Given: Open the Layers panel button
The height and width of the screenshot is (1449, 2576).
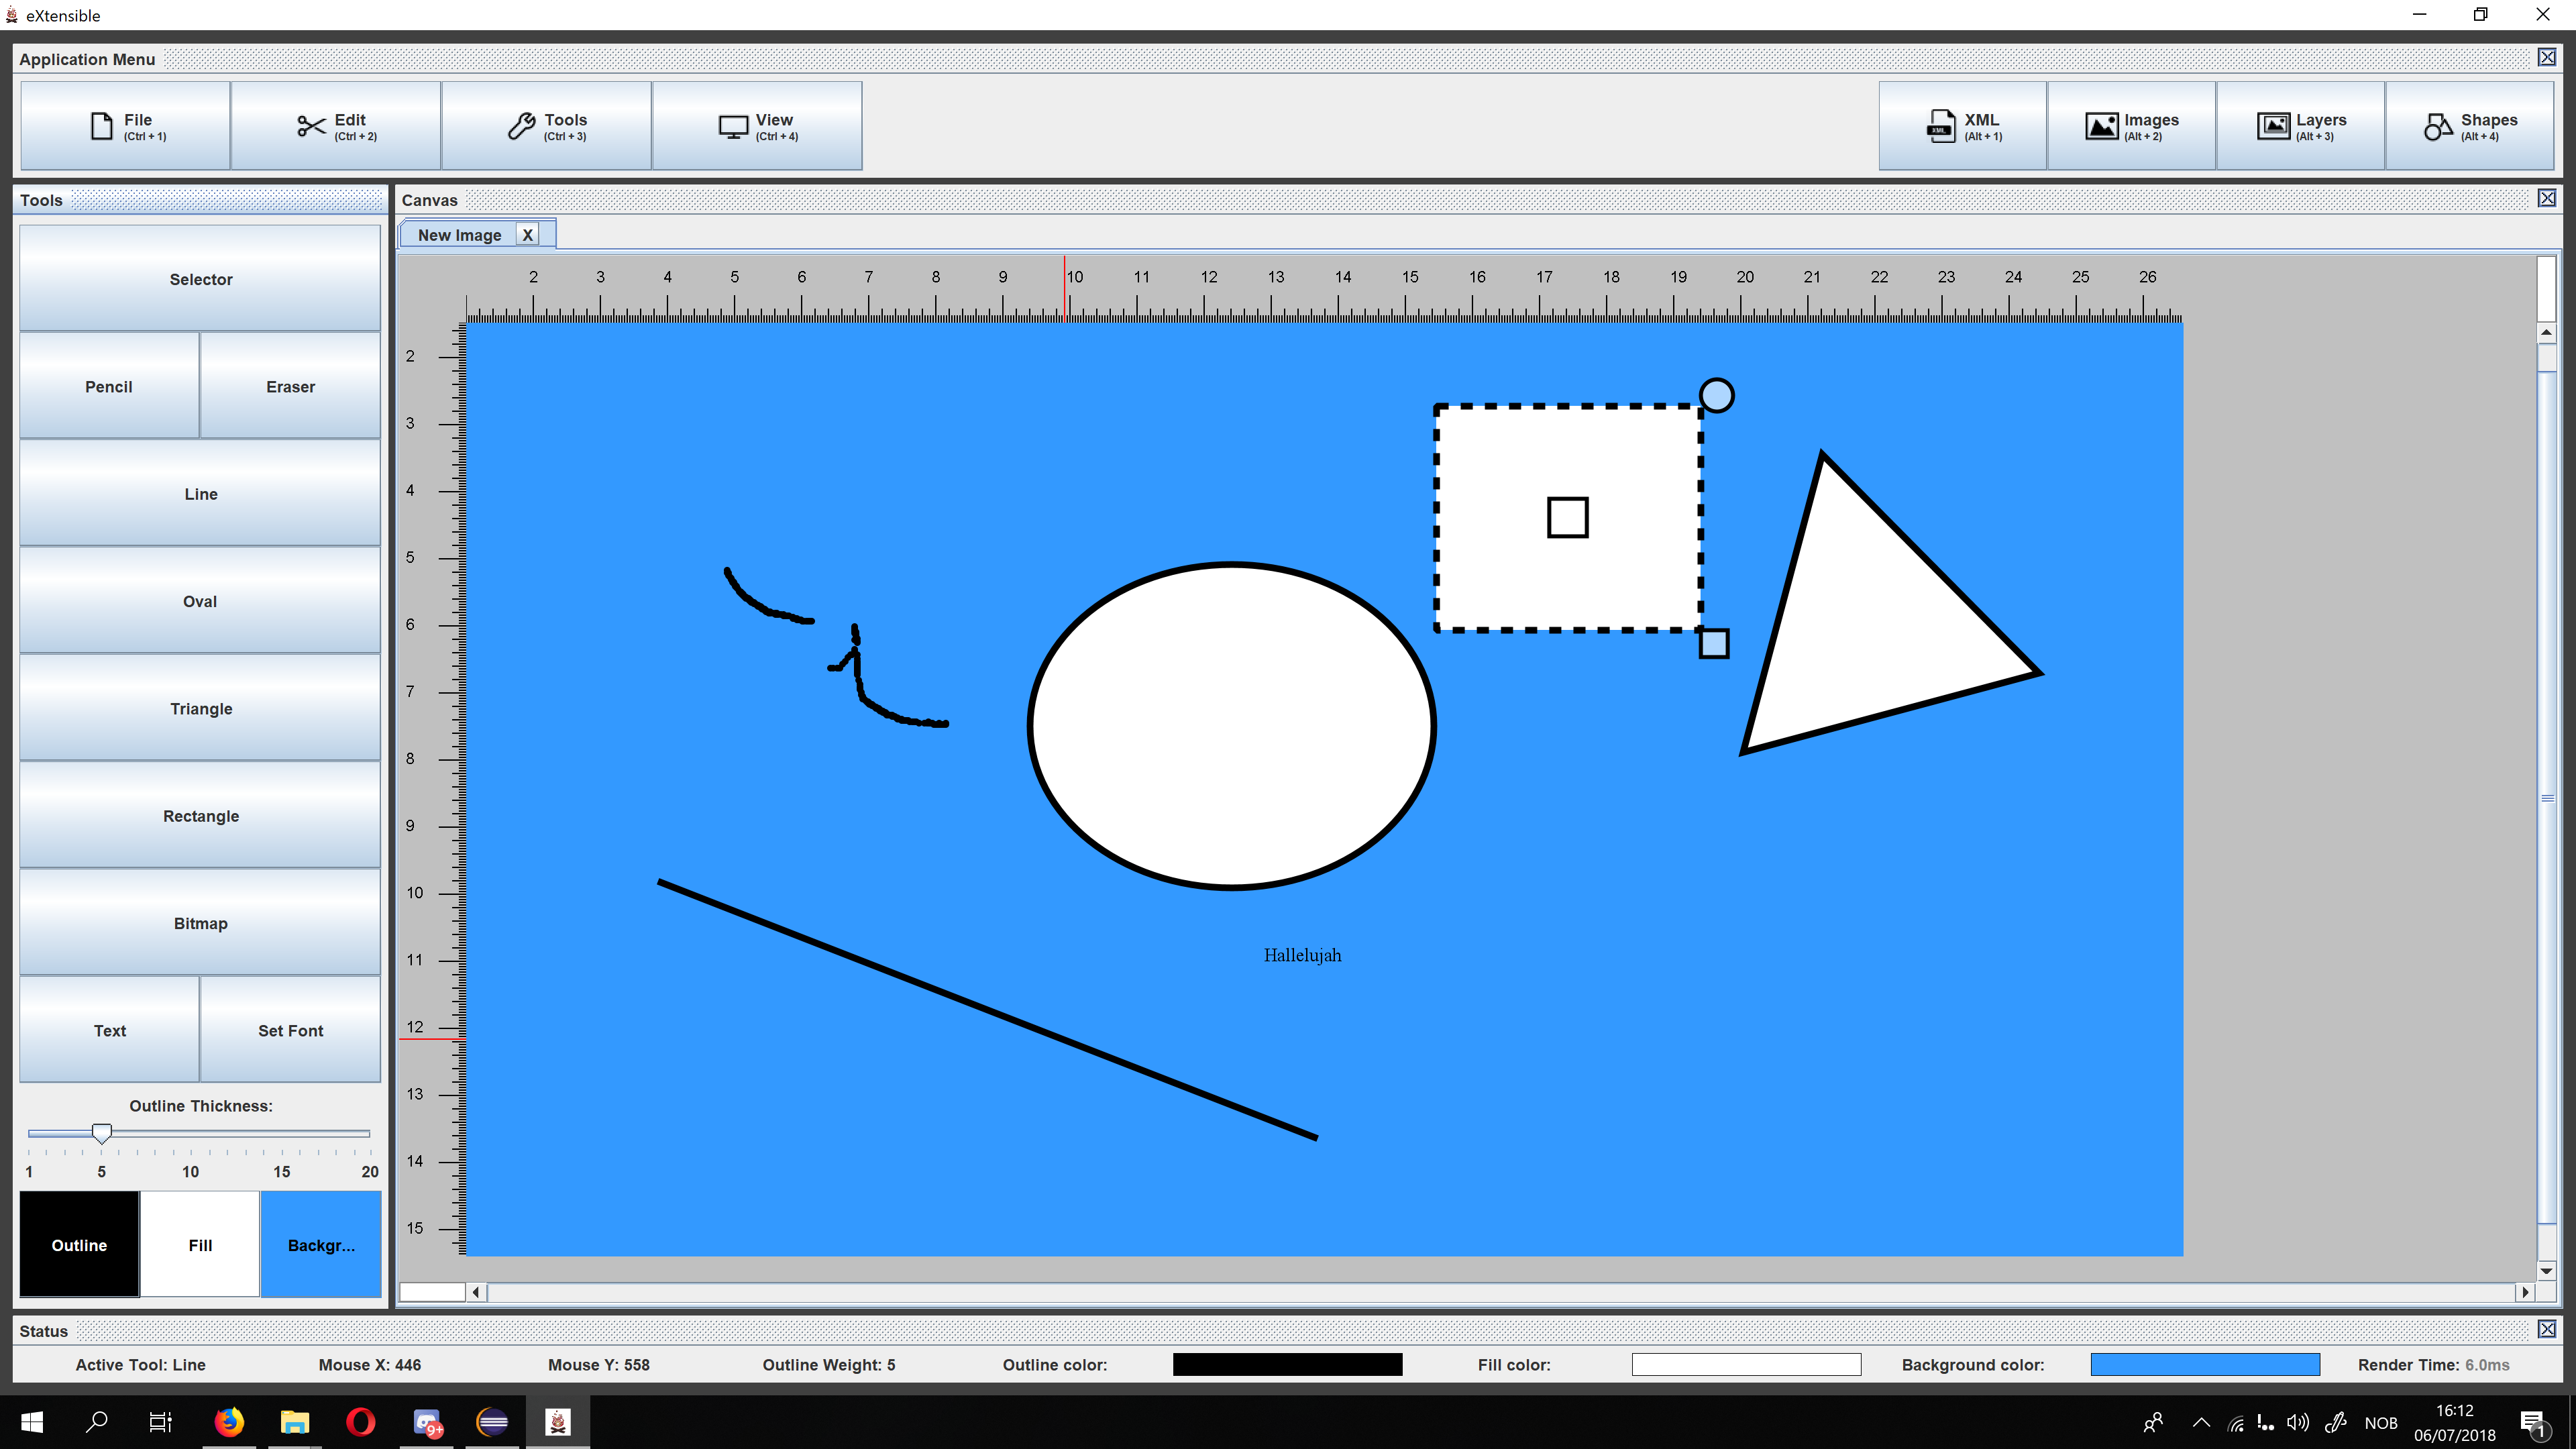Looking at the screenshot, I should 2300,126.
